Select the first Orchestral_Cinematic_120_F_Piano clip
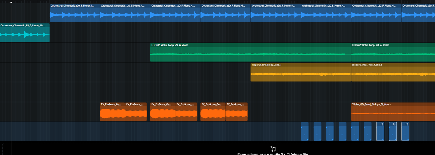The height and width of the screenshot is (155, 435). pyautogui.click(x=75, y=13)
